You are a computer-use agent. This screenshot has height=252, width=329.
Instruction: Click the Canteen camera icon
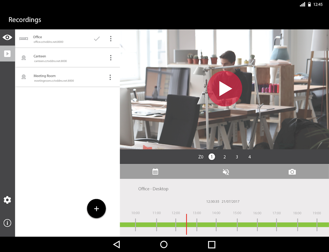24,58
